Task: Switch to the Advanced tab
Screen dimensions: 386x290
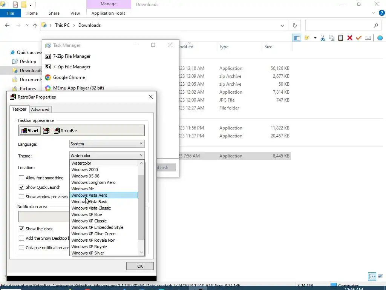Action: click(x=40, y=110)
